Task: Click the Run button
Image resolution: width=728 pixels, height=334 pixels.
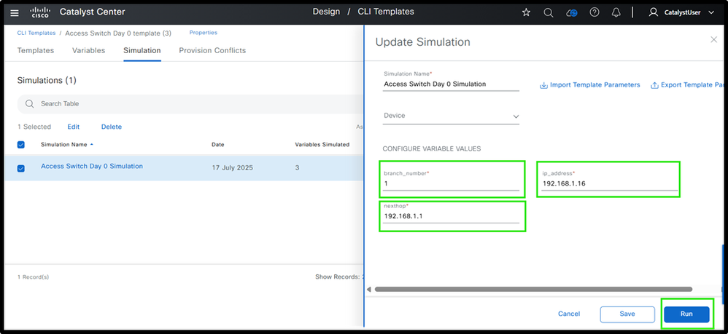Action: pyautogui.click(x=686, y=314)
